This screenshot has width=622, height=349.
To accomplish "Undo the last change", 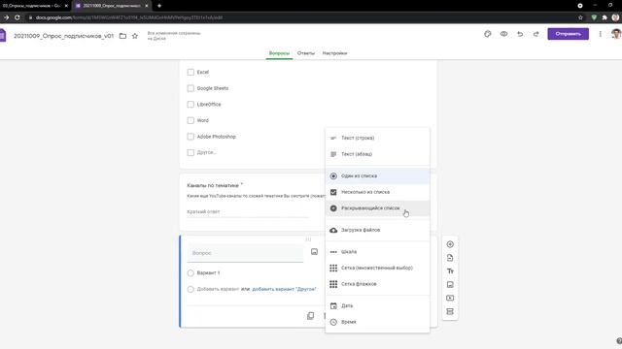I will click(x=520, y=34).
